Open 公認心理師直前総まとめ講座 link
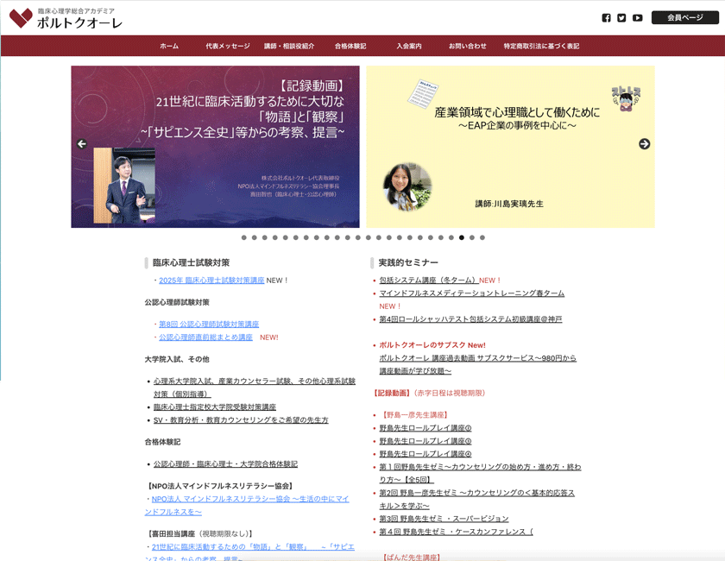The height and width of the screenshot is (561, 725). click(x=205, y=337)
